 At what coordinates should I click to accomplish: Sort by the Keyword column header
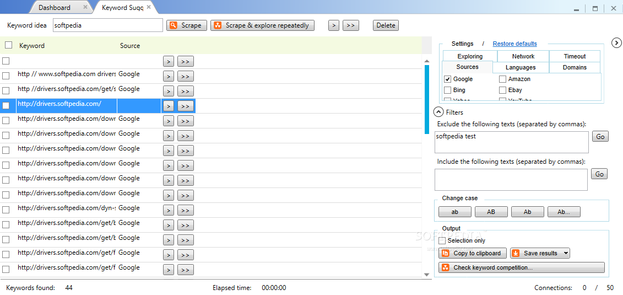point(32,46)
